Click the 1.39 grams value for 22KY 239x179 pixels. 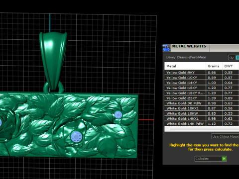coord(212,98)
